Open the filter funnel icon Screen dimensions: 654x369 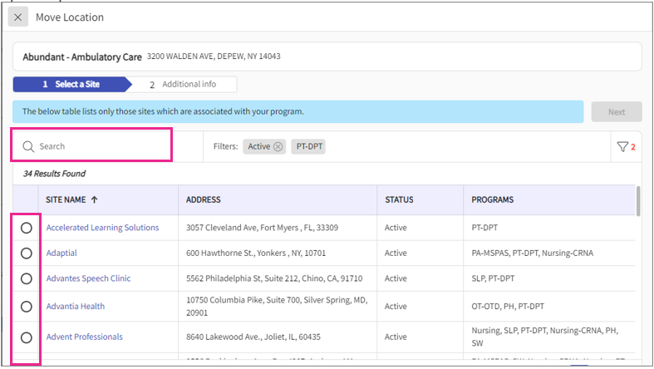point(622,147)
